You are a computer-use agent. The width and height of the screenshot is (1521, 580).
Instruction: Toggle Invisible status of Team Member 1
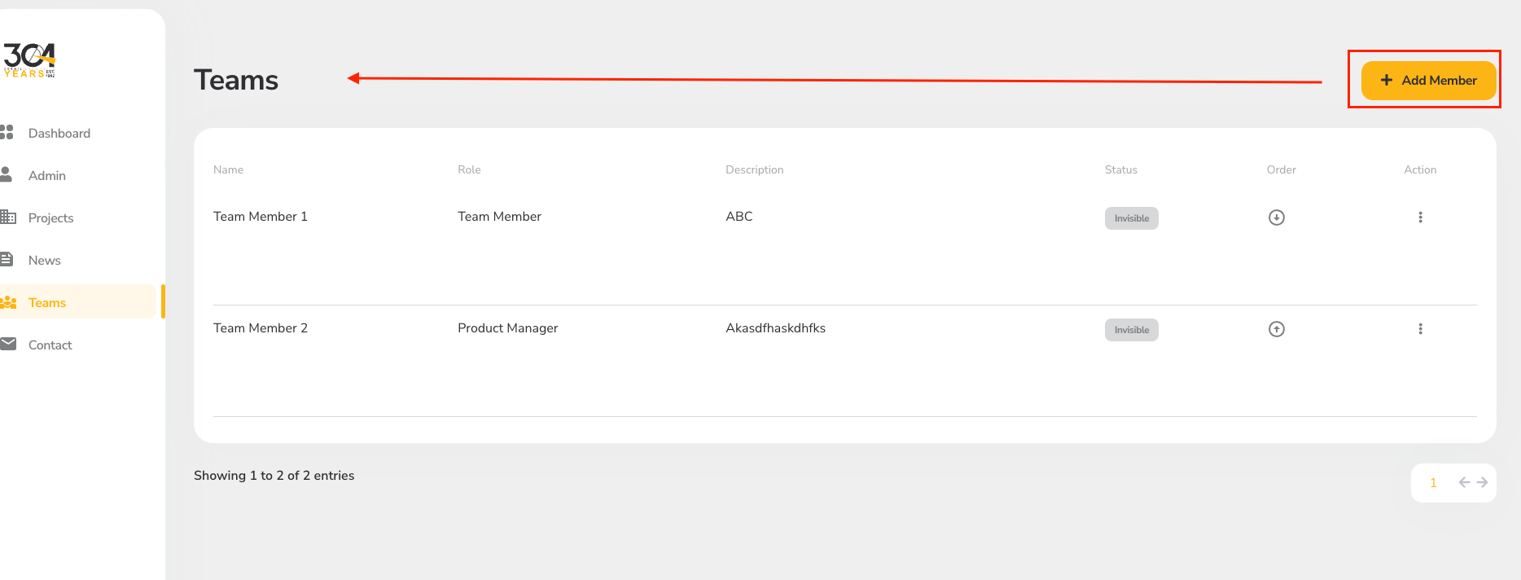1131,218
